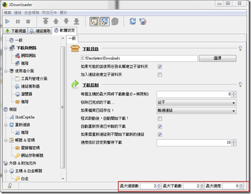
Task: Click the lightbulb beside 下載控制 heading
Action: tap(240, 84)
